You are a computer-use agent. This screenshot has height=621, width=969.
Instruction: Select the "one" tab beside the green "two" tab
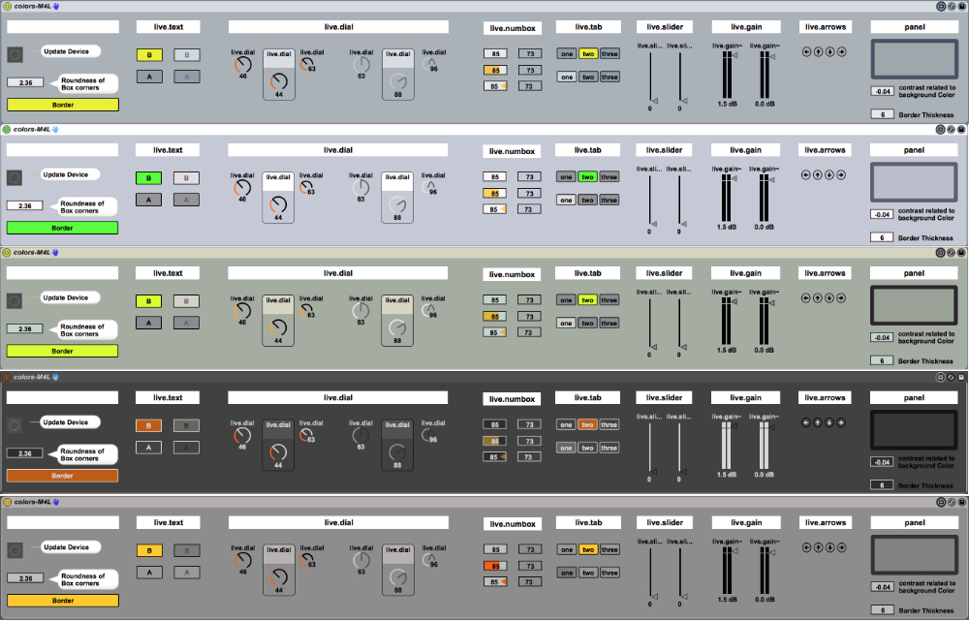(566, 177)
